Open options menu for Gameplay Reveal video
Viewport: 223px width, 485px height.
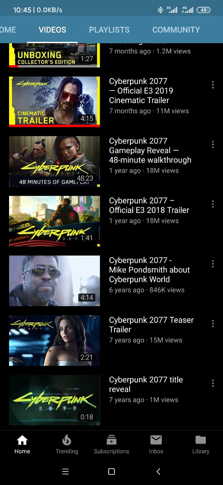coord(213,144)
